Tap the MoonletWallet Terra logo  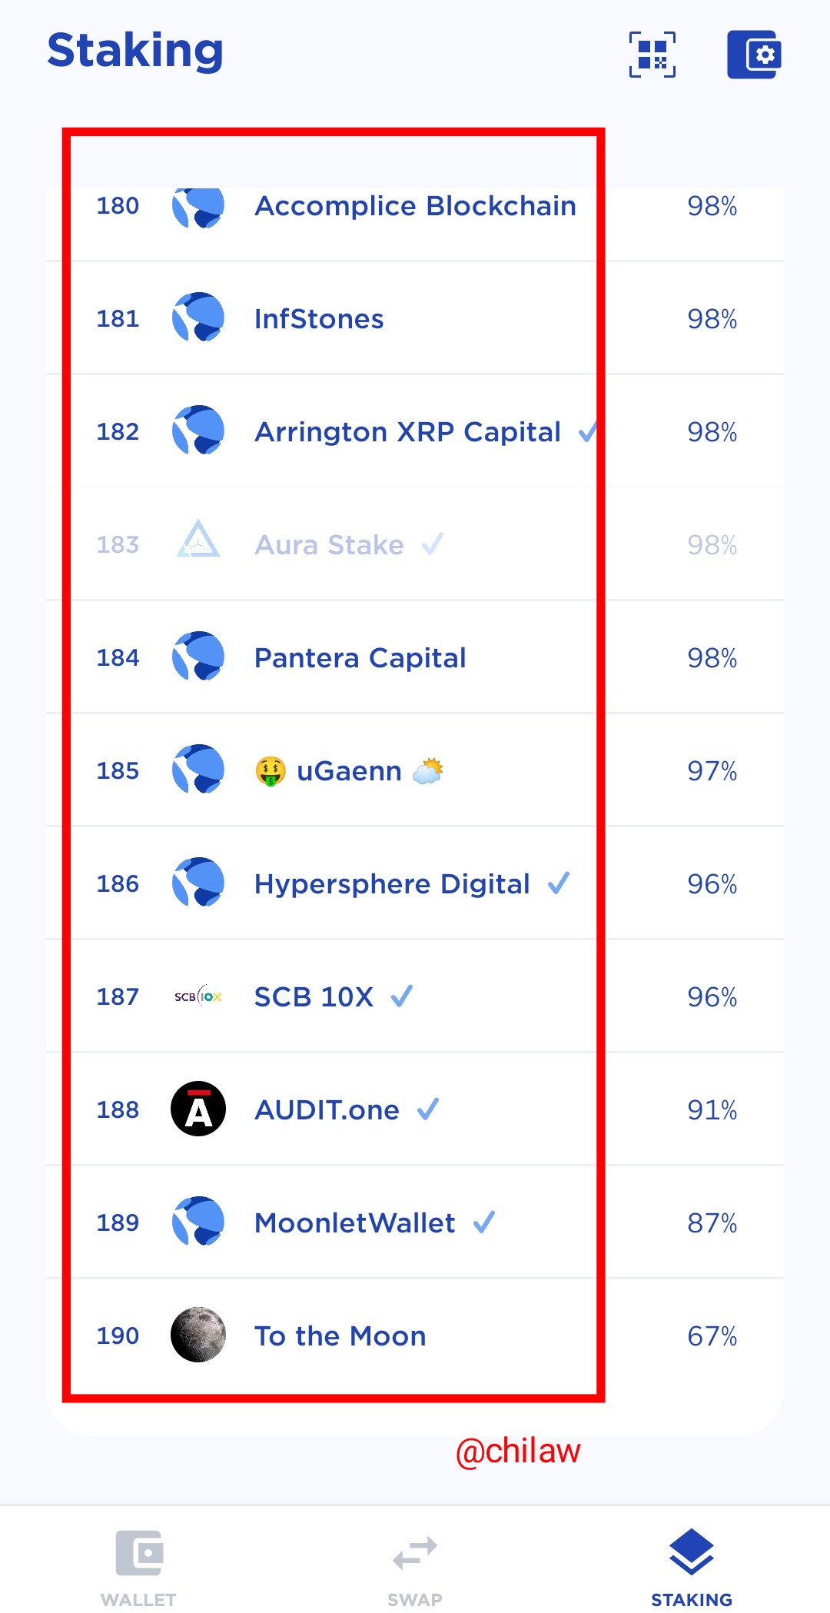[x=198, y=1222]
